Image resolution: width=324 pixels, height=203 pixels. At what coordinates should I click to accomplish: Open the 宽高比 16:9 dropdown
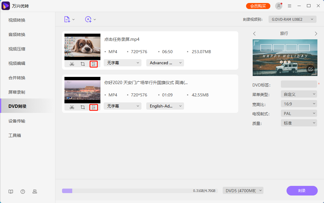[x=299, y=104]
